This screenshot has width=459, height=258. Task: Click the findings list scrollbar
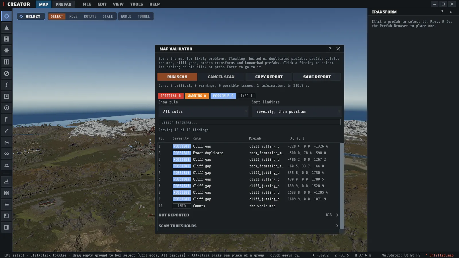point(342,186)
